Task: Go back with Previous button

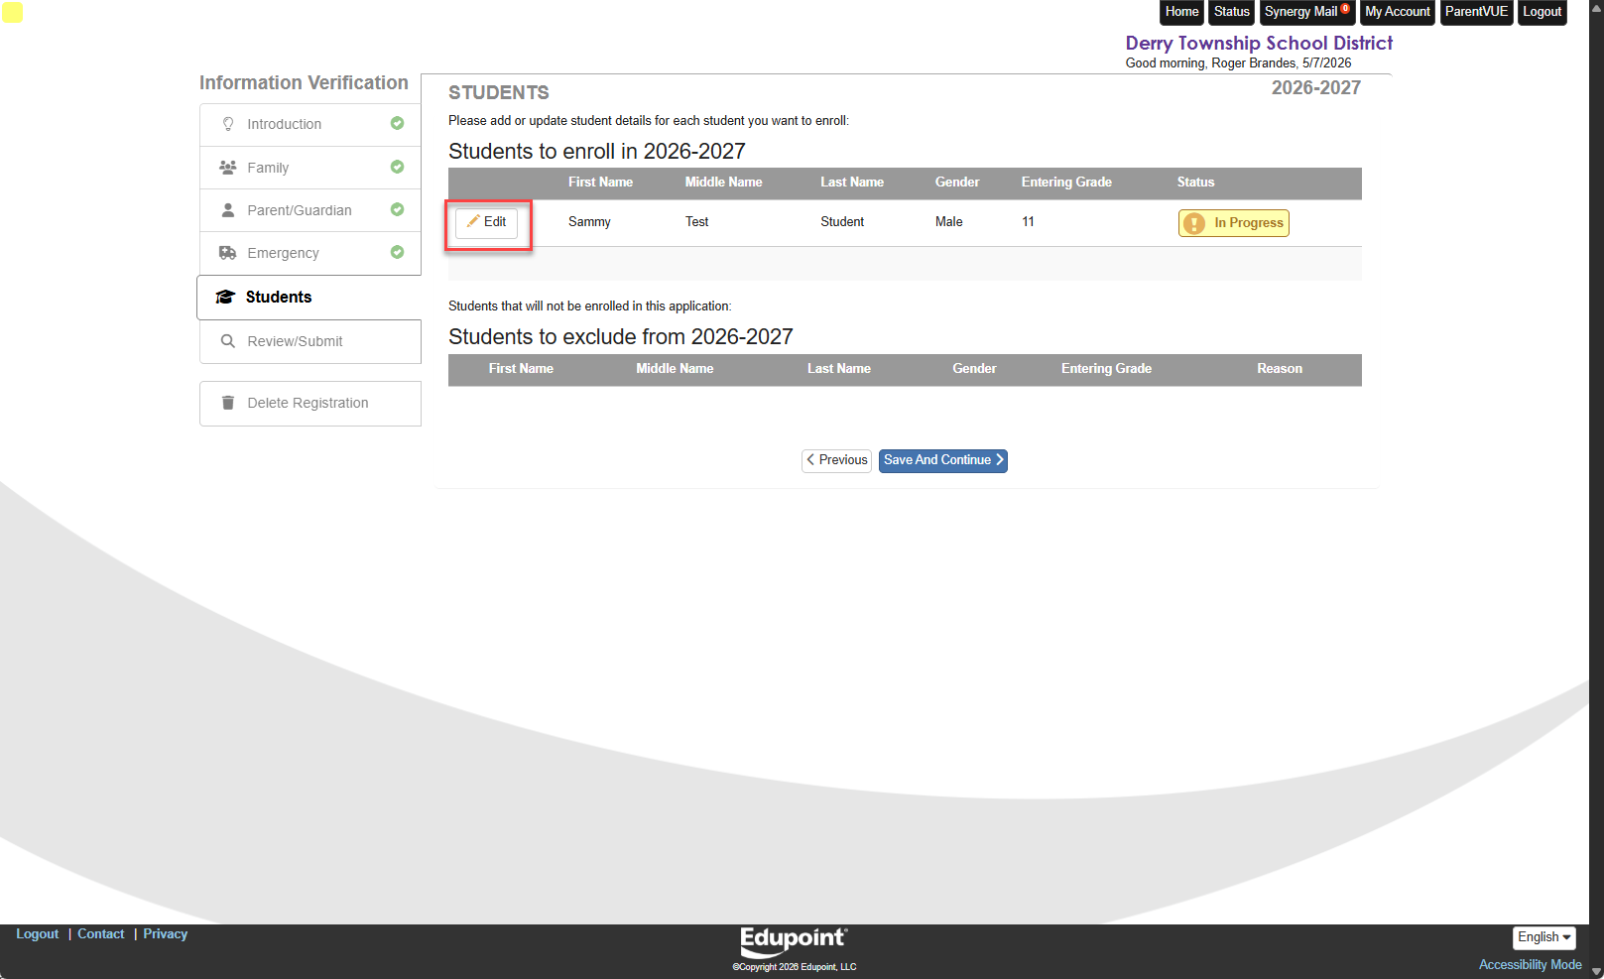Action: coord(836,460)
